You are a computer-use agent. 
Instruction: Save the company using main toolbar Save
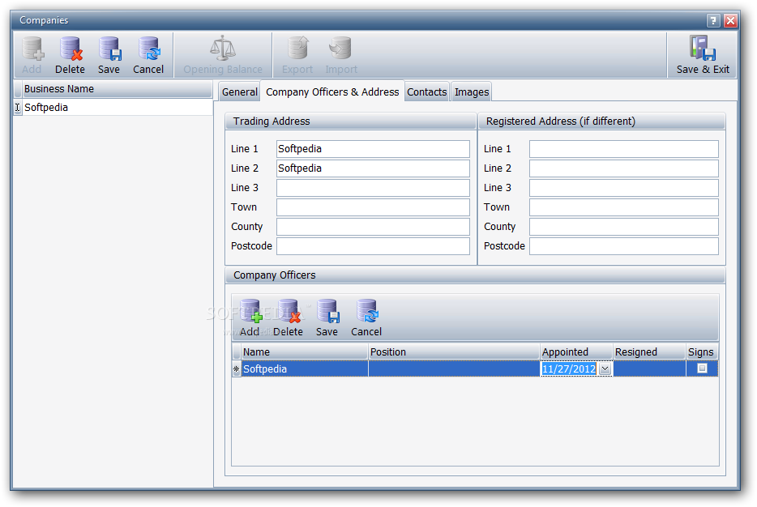click(x=109, y=55)
